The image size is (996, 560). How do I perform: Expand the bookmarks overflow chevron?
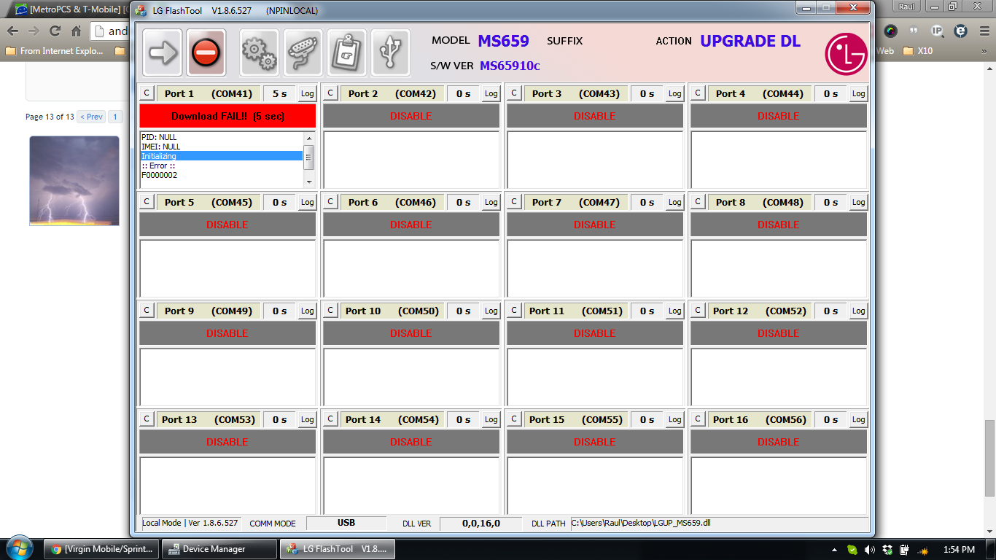click(985, 51)
